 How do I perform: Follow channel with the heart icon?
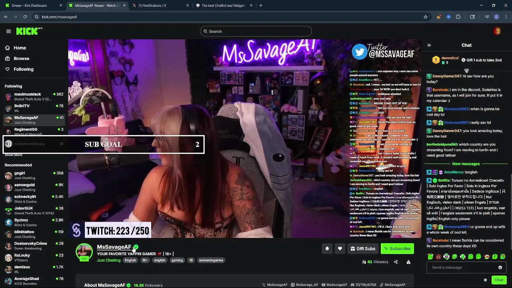[340, 248]
